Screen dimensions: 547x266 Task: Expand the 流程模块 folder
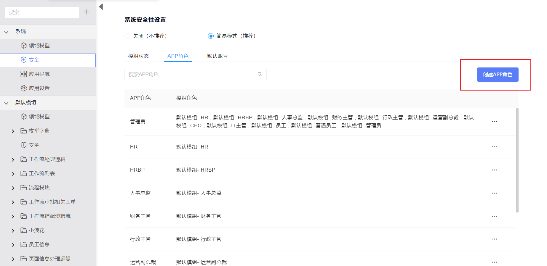13,188
